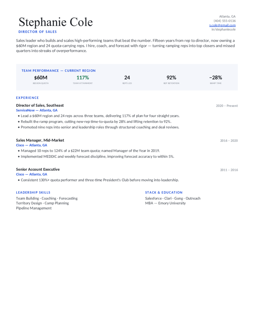This screenshot has height=329, width=254.
Task: Select the green 117% team attainment figure
Action: (83, 78)
